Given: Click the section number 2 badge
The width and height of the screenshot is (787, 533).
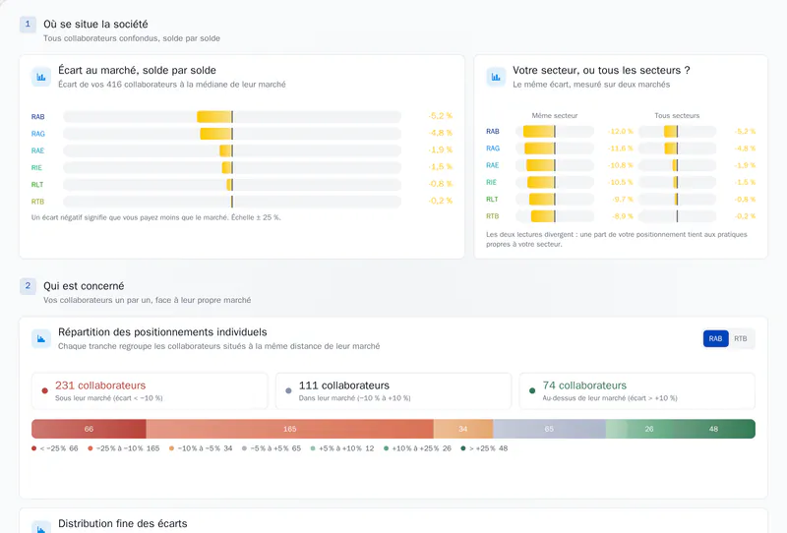Looking at the screenshot, I should 28,286.
